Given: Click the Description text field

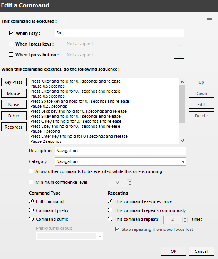Looking at the screenshot, I should (x=121, y=151).
